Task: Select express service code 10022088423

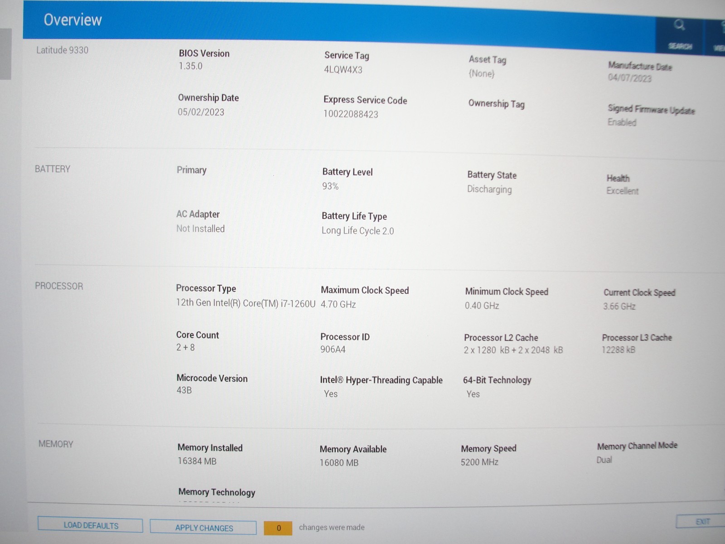Action: [351, 114]
